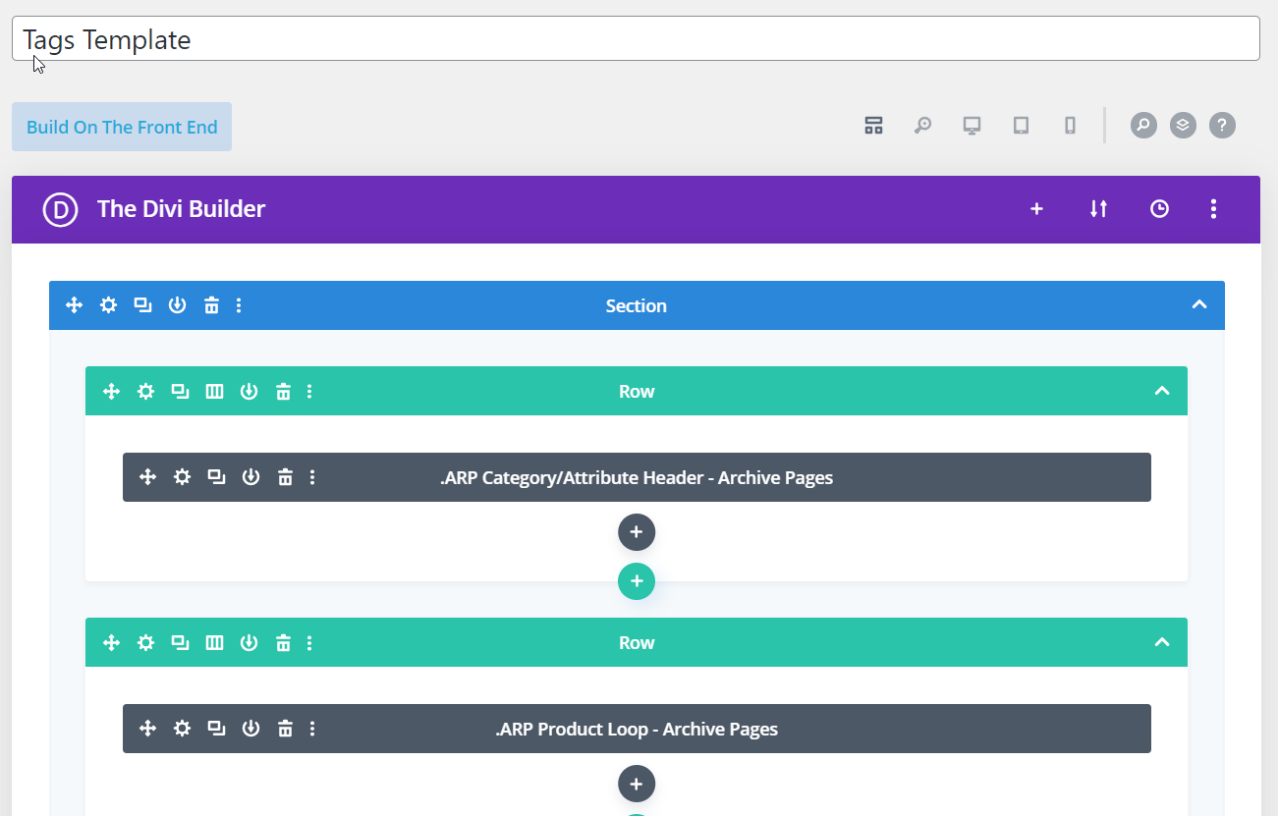Switch to wireframe view
The width and height of the screenshot is (1278, 816).
pos(873,126)
